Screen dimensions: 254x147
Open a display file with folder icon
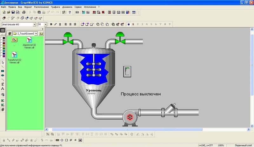(9, 12)
